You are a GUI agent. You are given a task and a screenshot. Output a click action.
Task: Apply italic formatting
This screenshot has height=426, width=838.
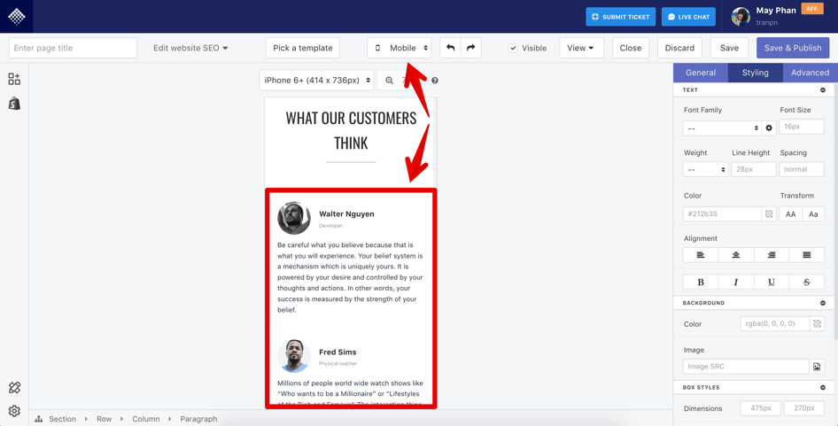pos(735,283)
